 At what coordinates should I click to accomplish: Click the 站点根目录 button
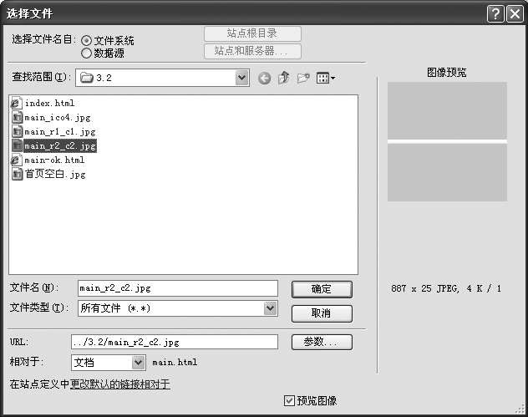pyautogui.click(x=252, y=33)
